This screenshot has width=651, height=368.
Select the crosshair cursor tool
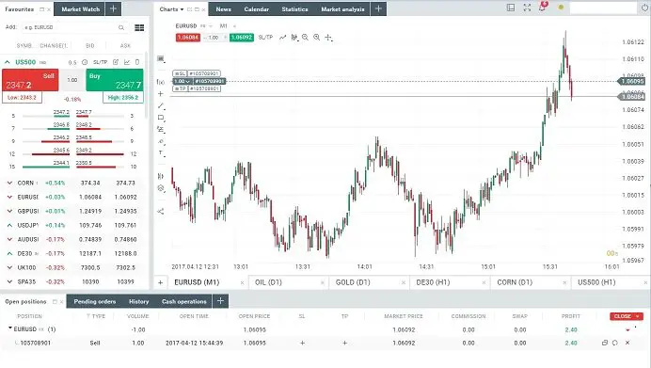point(328,38)
